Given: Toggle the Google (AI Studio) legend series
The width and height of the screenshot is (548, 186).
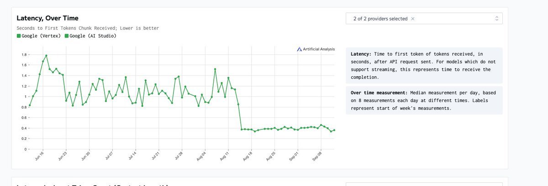Looking at the screenshot, I should pos(93,36).
